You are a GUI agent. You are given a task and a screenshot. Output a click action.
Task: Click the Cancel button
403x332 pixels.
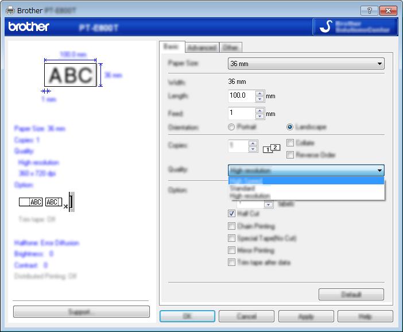pyautogui.click(x=246, y=316)
